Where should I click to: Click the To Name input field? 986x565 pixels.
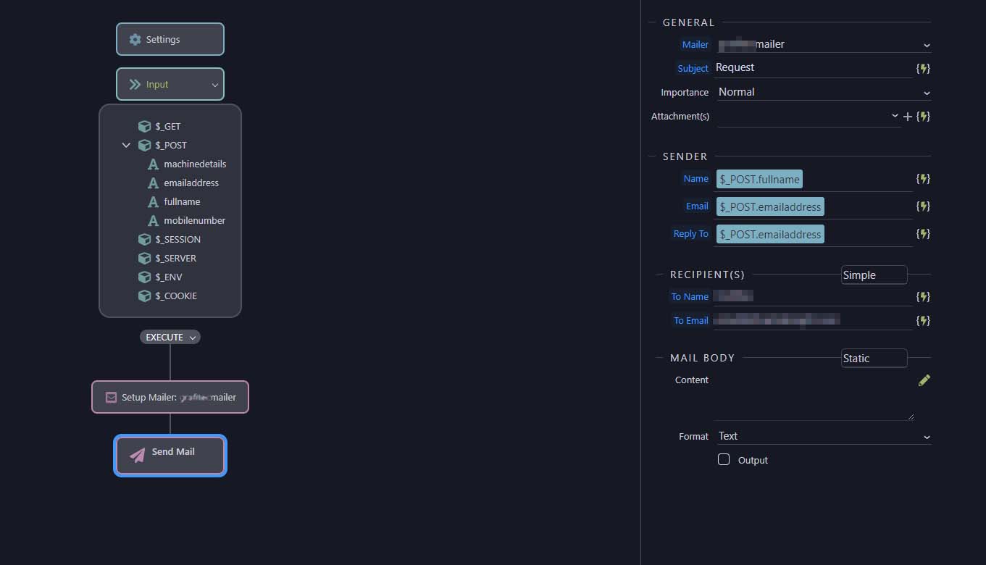[813, 296]
